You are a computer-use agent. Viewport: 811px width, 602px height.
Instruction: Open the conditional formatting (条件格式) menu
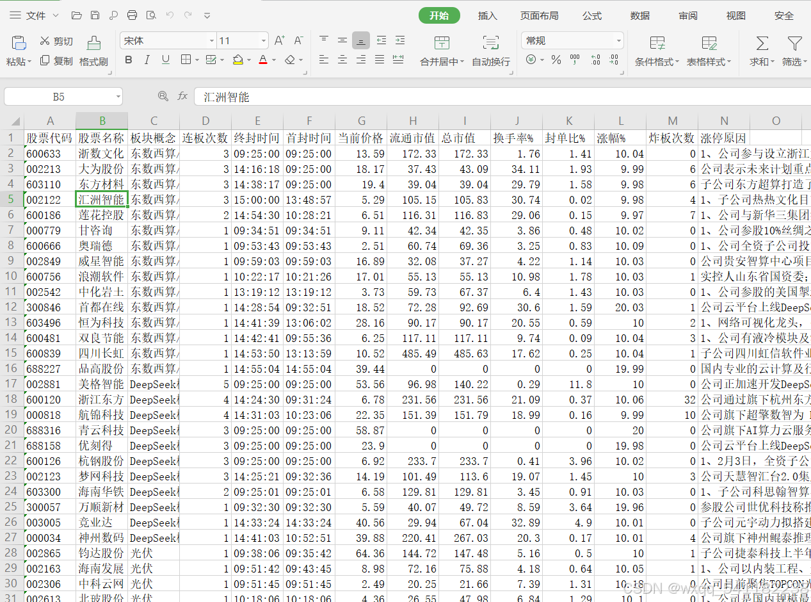point(657,51)
